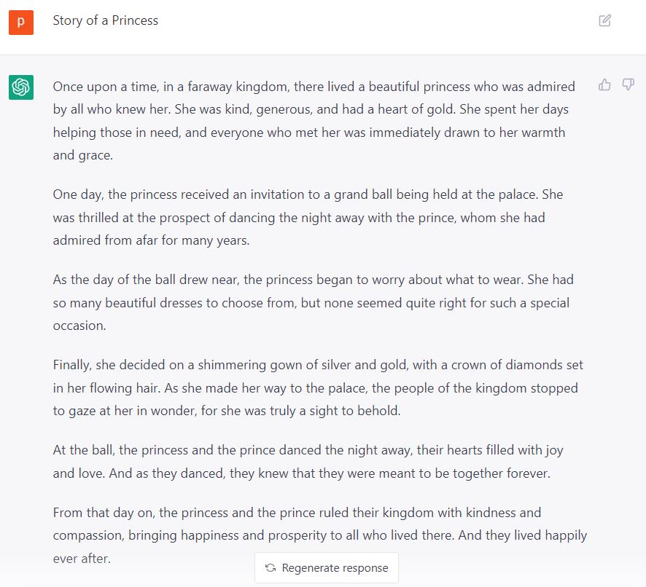The width and height of the screenshot is (646, 587).
Task: Give the response a thumbs down
Action: coord(628,85)
